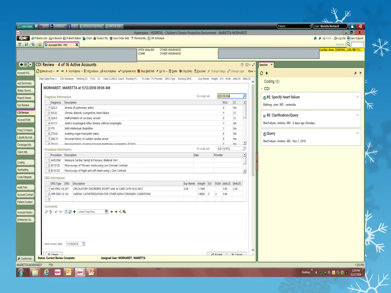Open the help question mark in CDI Review

242,65
